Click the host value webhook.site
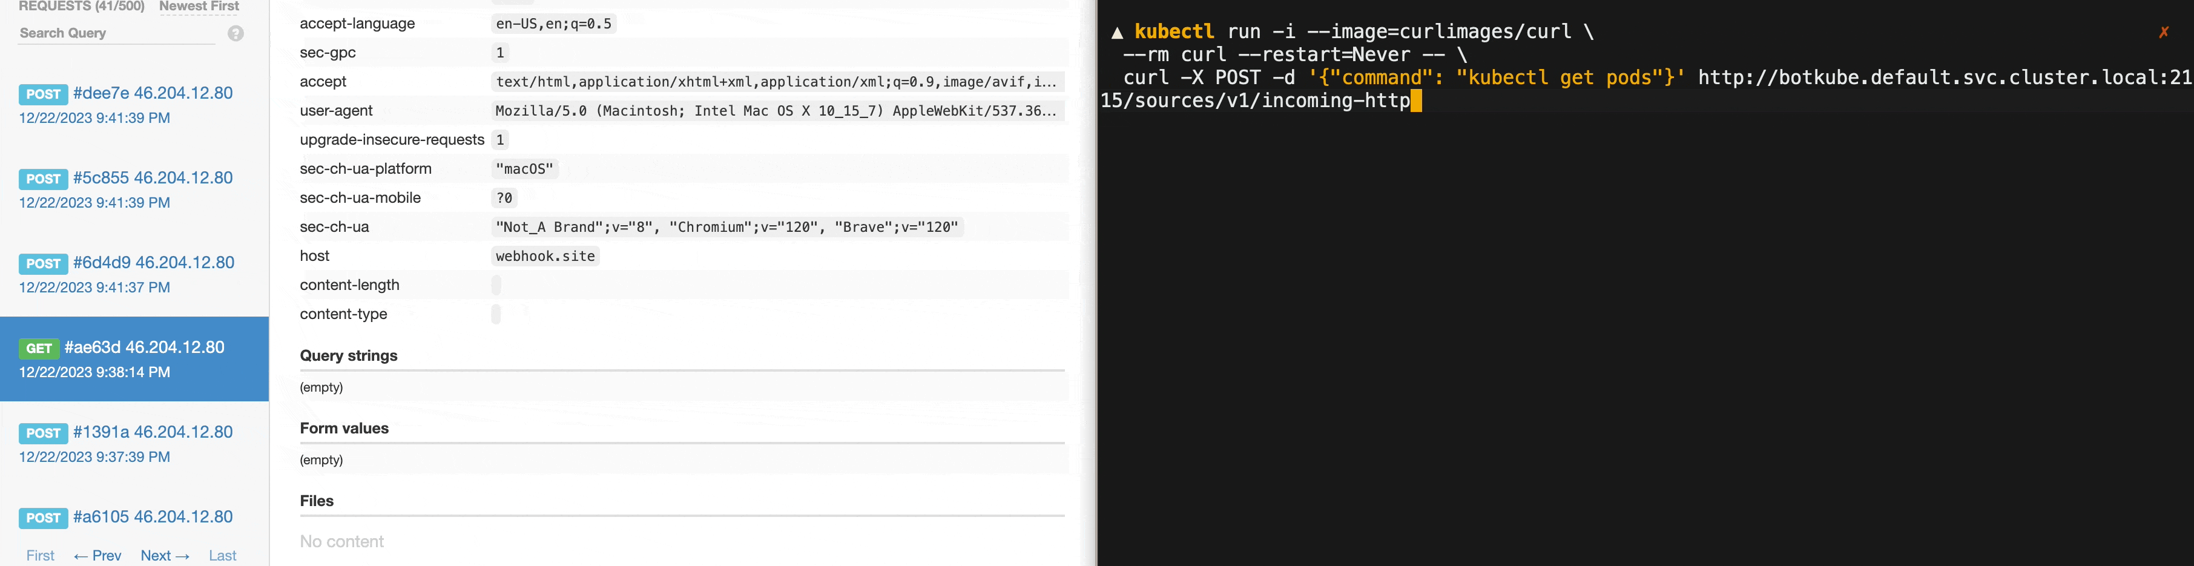The width and height of the screenshot is (2194, 566). coord(544,255)
